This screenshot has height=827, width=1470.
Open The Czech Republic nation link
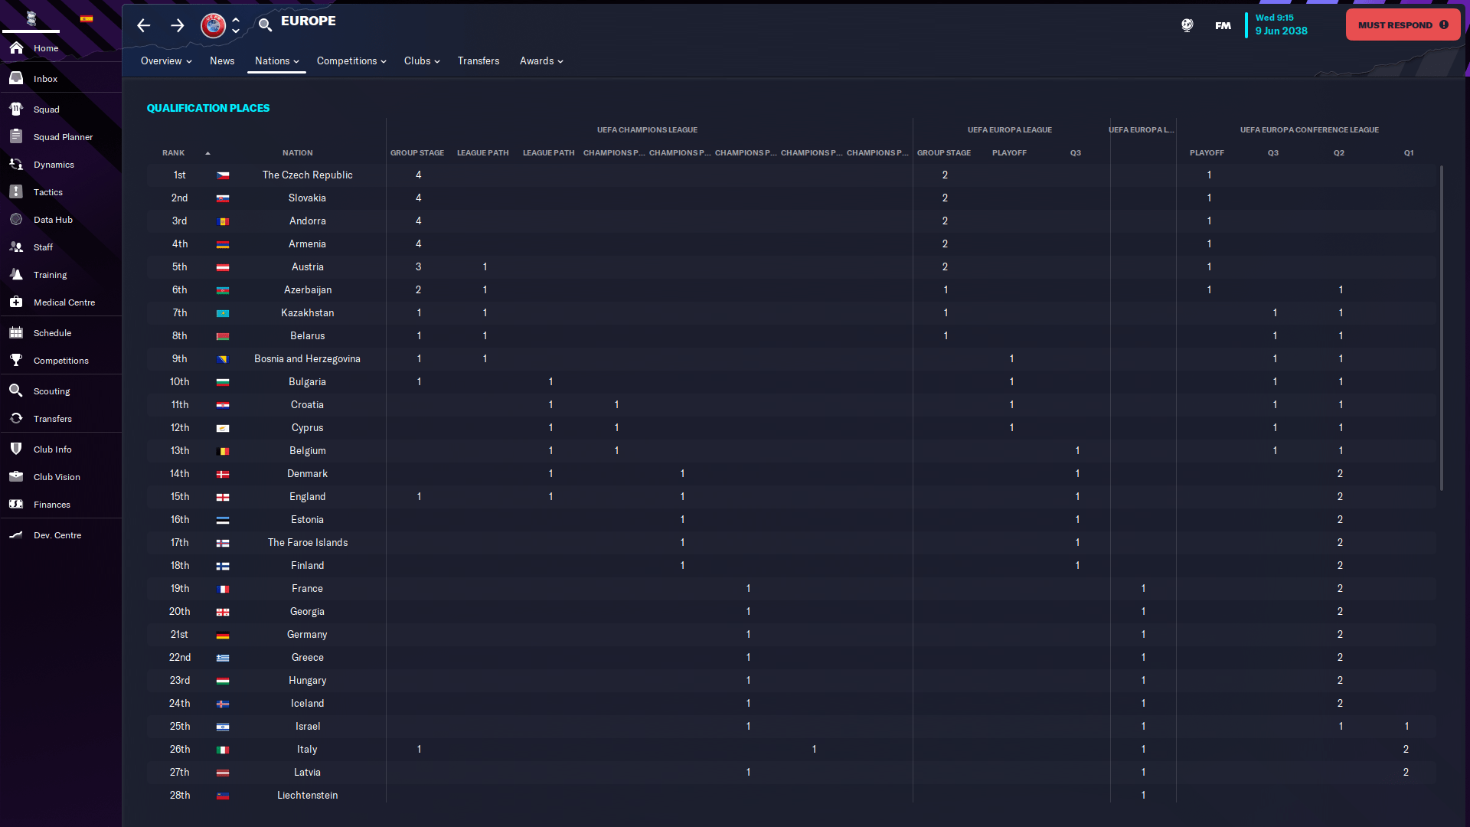[x=307, y=175]
